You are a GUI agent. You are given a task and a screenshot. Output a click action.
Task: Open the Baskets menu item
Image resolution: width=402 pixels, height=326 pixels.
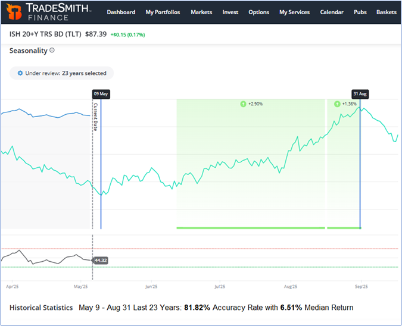click(387, 12)
